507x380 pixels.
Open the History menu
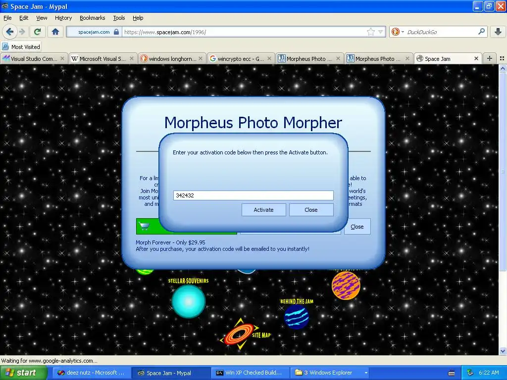pyautogui.click(x=63, y=18)
